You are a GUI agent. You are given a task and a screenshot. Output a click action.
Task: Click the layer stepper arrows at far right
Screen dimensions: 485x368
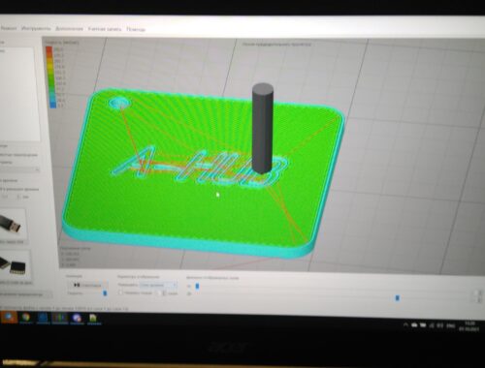(477, 295)
